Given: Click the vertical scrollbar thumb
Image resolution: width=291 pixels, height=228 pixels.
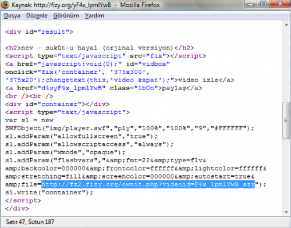Looking at the screenshot, I should 286,120.
